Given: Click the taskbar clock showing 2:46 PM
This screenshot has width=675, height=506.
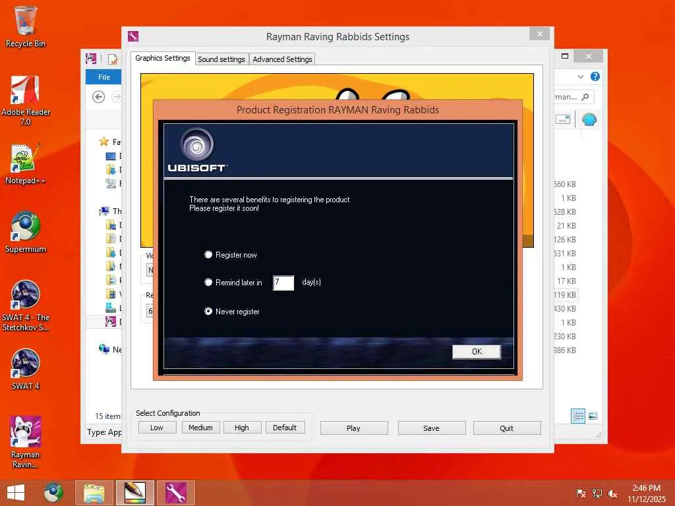Looking at the screenshot, I should [x=646, y=493].
